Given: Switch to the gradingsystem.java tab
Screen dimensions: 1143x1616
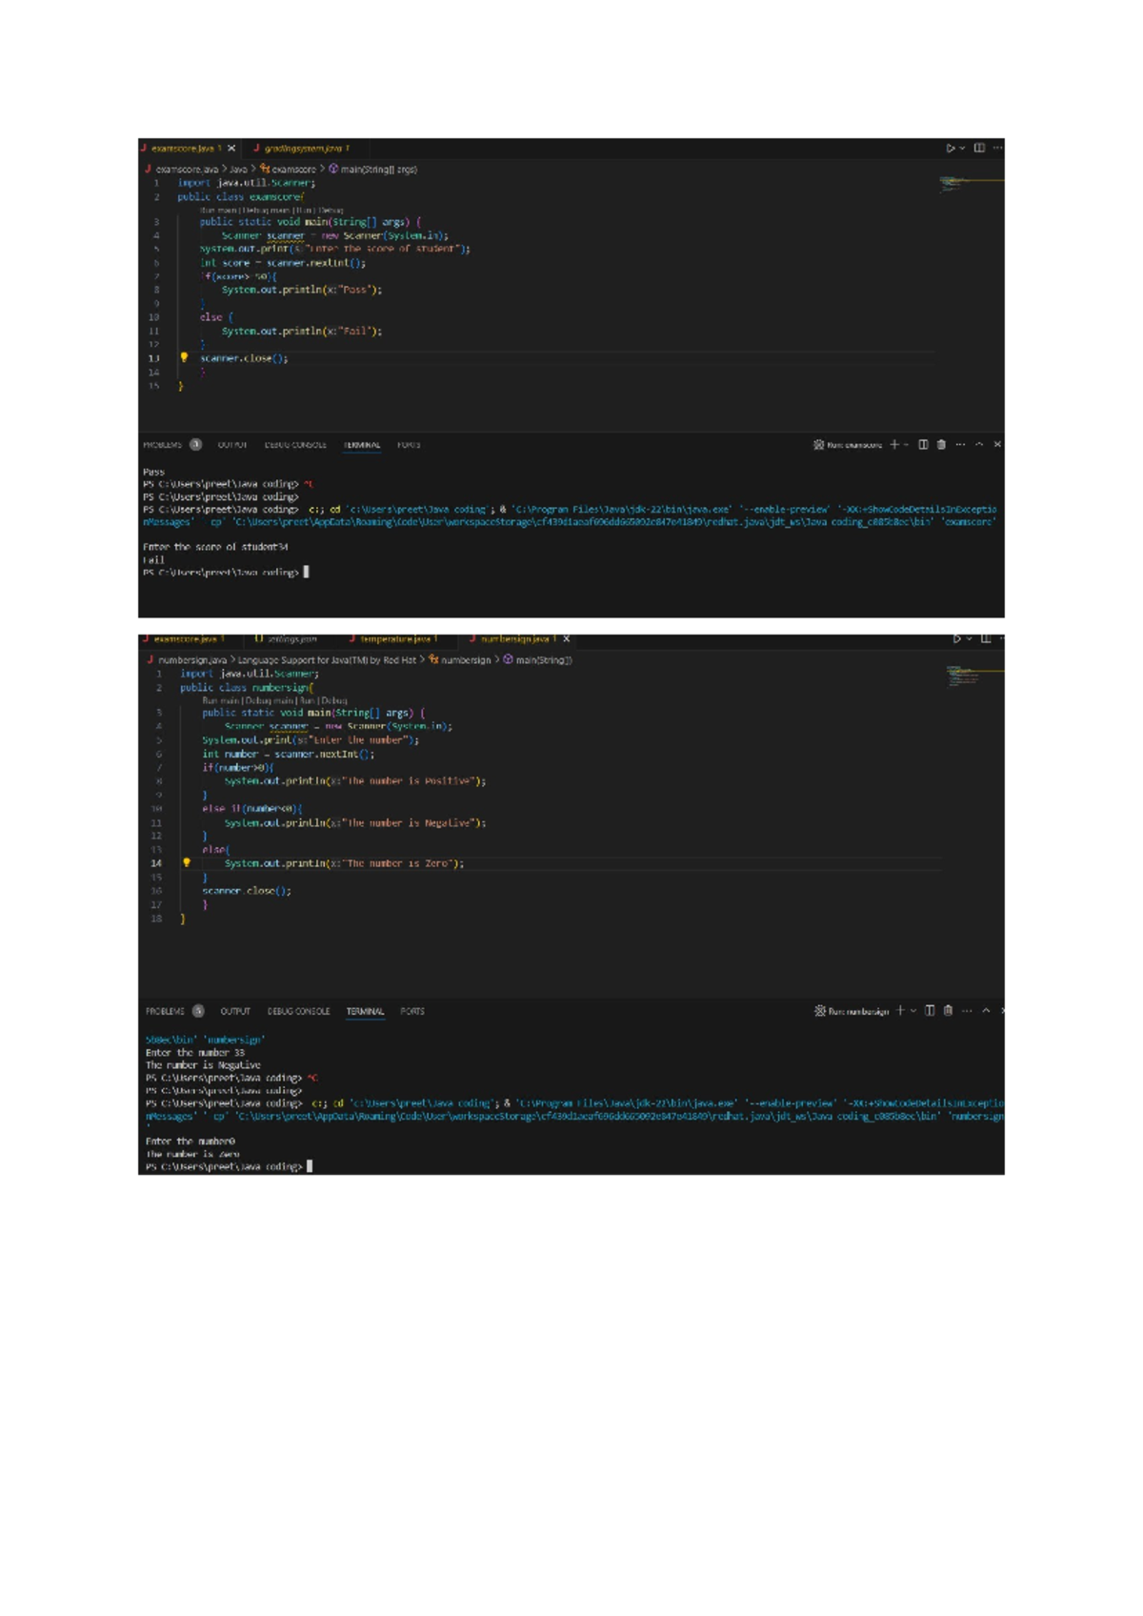Looking at the screenshot, I should (302, 149).
